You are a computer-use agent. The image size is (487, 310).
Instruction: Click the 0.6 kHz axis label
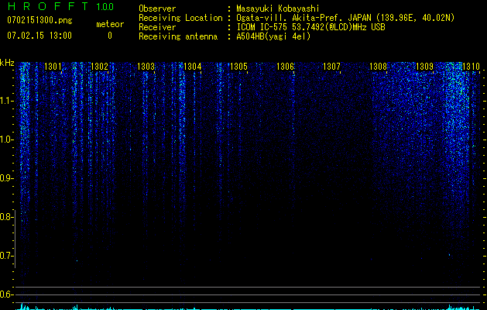click(x=6, y=294)
